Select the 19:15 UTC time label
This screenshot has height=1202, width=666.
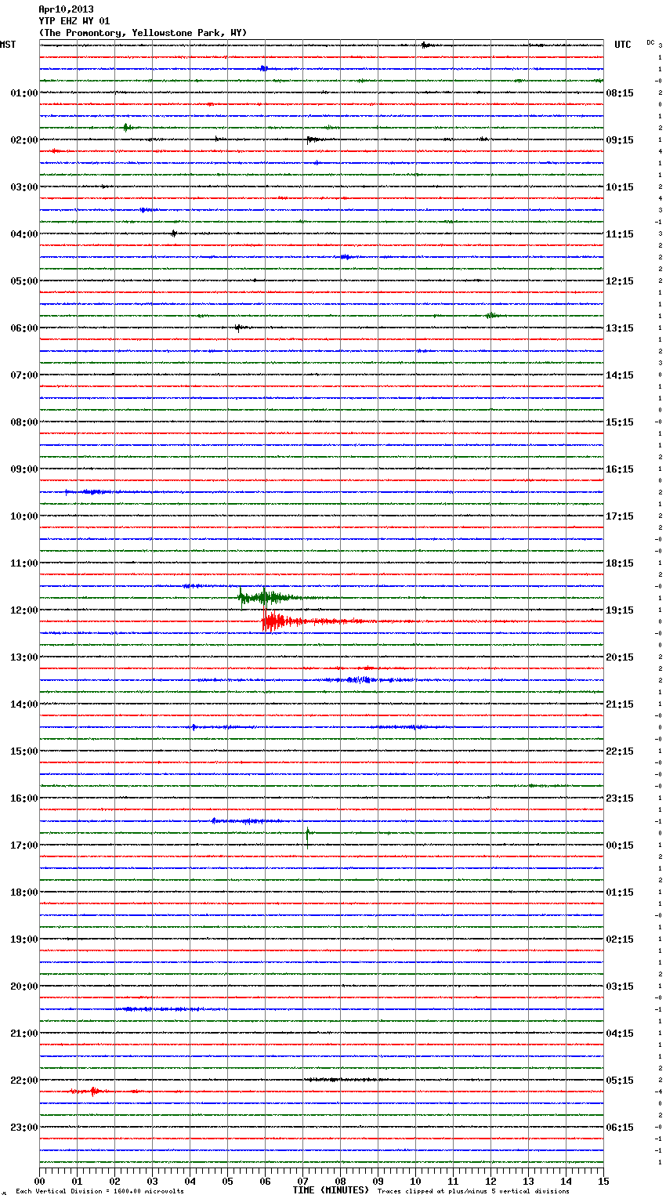620,610
